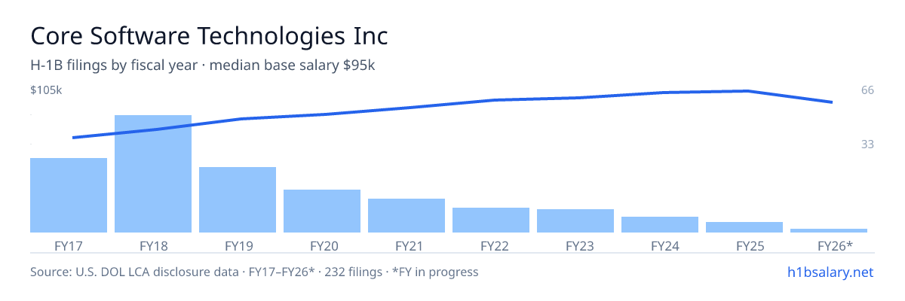The image size is (905, 301).
Task: Click the 33 filings axis label
Action: [867, 144]
